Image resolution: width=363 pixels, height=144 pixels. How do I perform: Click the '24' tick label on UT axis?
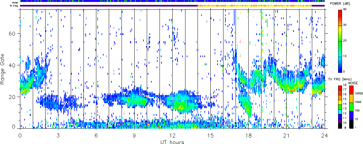325,136
